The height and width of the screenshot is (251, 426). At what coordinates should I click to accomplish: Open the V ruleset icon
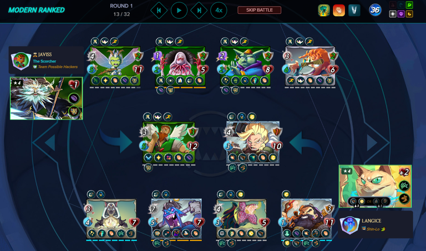(x=354, y=11)
